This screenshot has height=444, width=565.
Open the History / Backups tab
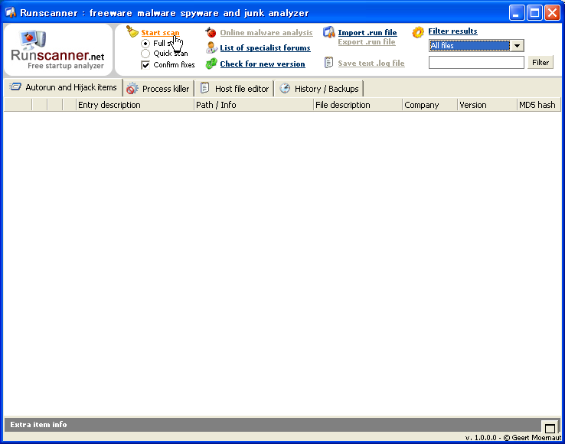[319, 89]
